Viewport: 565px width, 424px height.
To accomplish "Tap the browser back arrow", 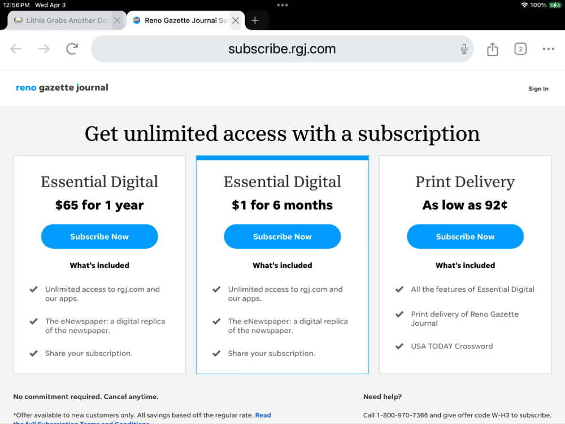I will click(x=16, y=49).
